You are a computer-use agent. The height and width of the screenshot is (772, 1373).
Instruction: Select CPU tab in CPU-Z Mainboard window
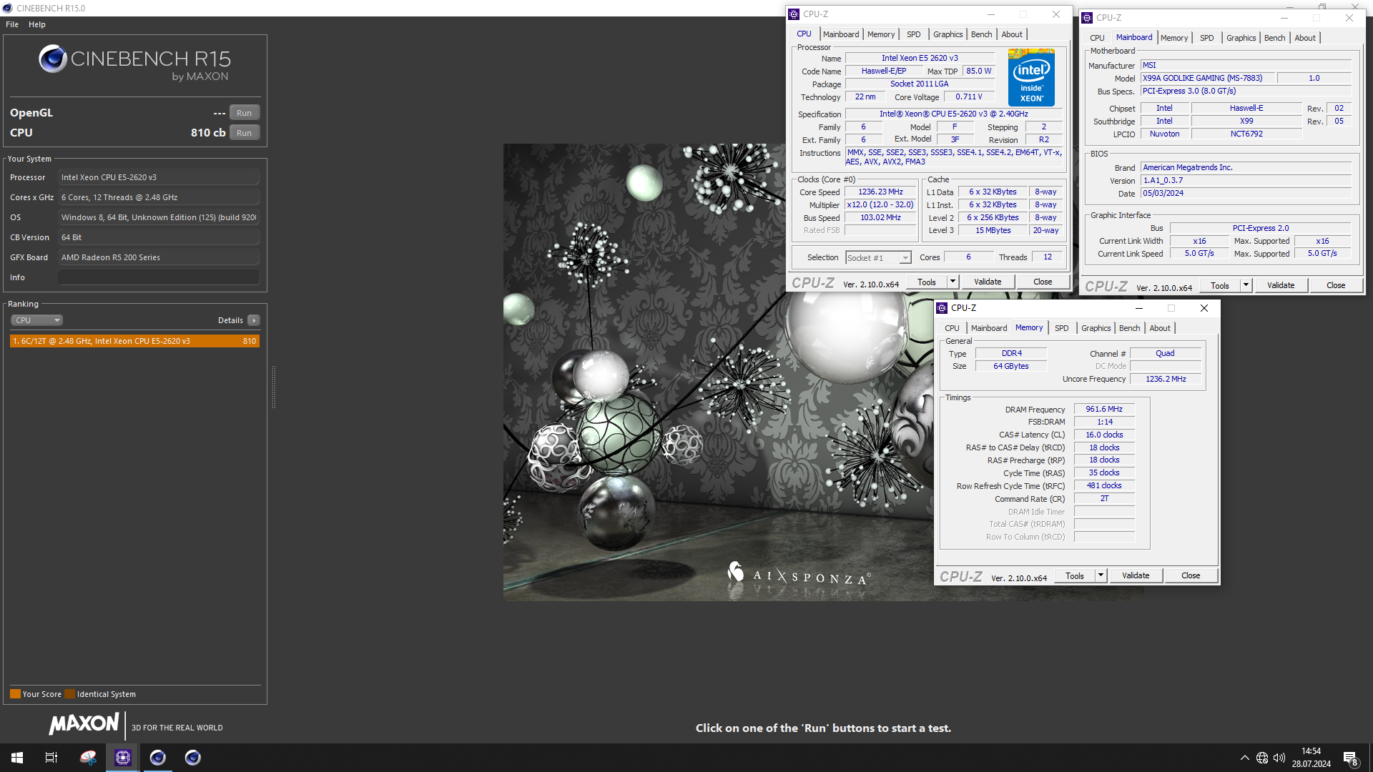point(1097,38)
